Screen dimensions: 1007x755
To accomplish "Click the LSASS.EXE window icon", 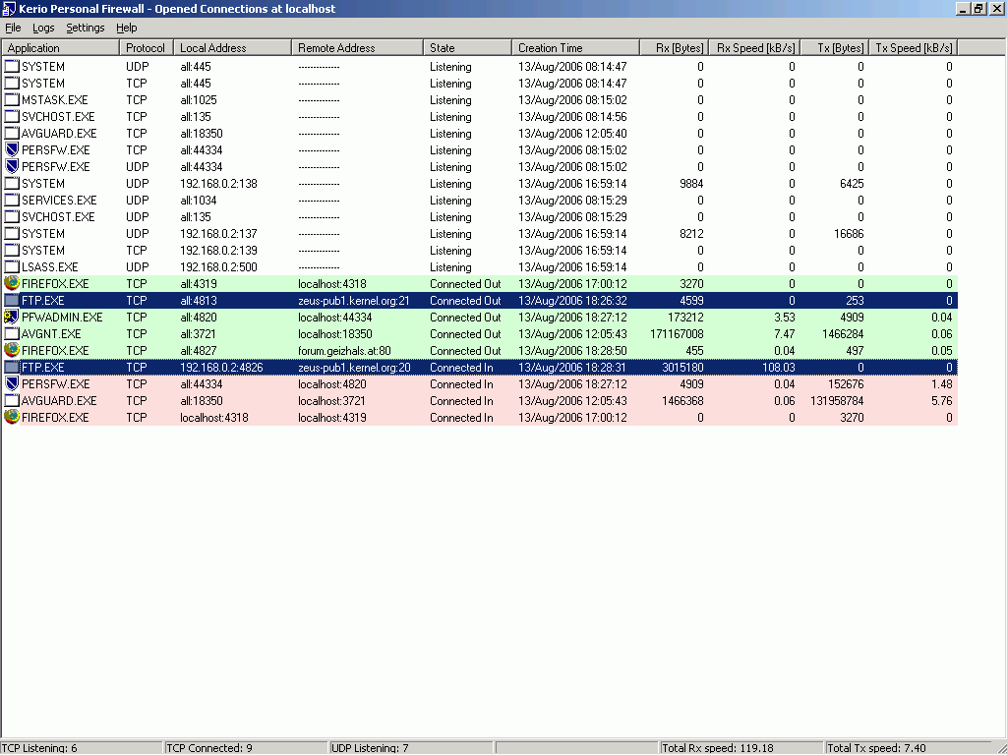I will 12,266.
